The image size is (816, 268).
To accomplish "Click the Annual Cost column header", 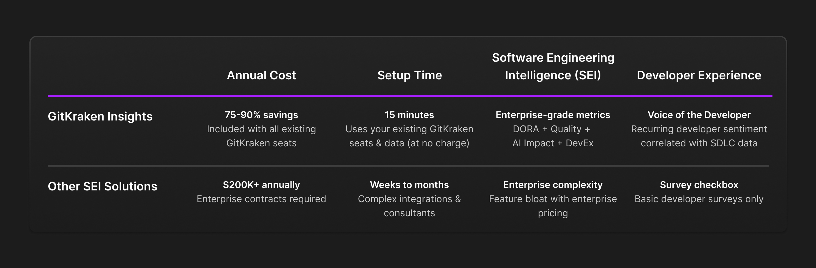I will [261, 75].
